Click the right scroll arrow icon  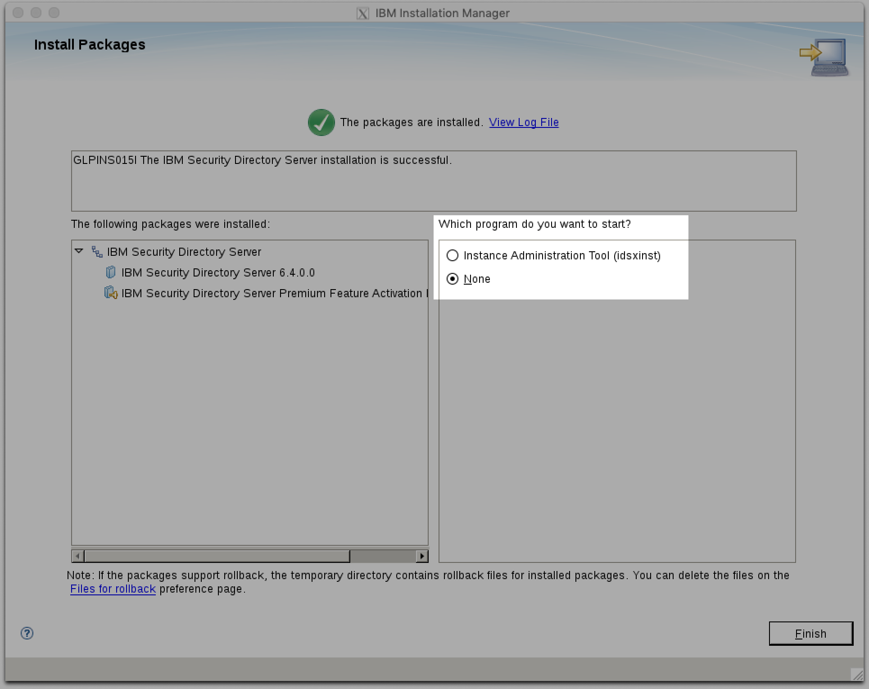coord(422,556)
